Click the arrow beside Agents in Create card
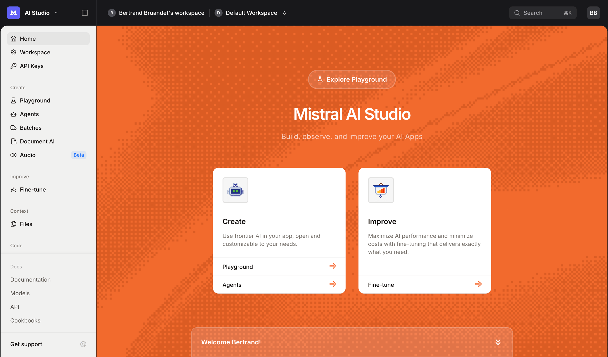This screenshot has width=608, height=357. [x=333, y=284]
